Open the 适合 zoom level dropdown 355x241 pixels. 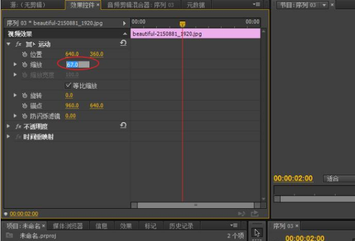point(338,179)
